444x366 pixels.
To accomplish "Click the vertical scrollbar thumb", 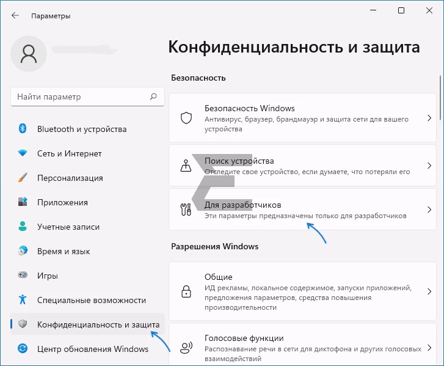I will click(x=440, y=97).
